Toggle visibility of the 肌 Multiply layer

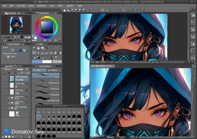[3, 85]
